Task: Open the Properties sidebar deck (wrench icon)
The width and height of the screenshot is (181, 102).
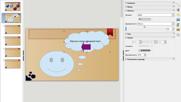Action: point(178,5)
